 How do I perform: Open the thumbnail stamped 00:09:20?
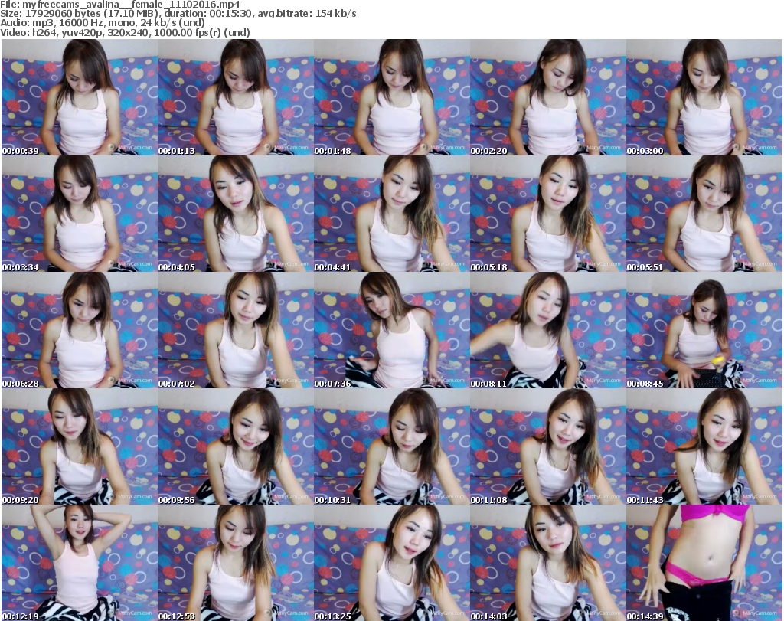[80, 446]
